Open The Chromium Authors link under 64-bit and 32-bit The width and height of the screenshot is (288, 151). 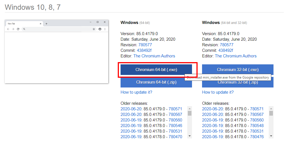coord(236,56)
